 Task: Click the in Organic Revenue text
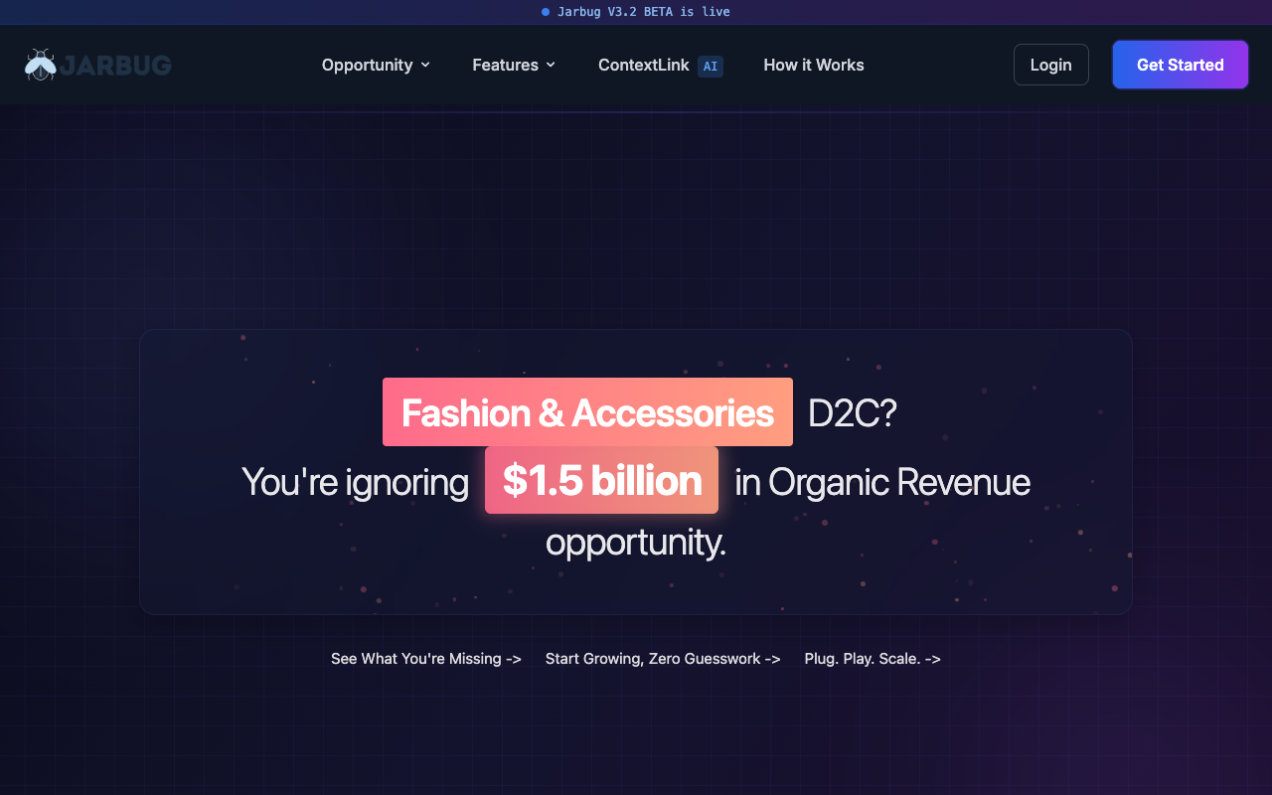point(882,482)
